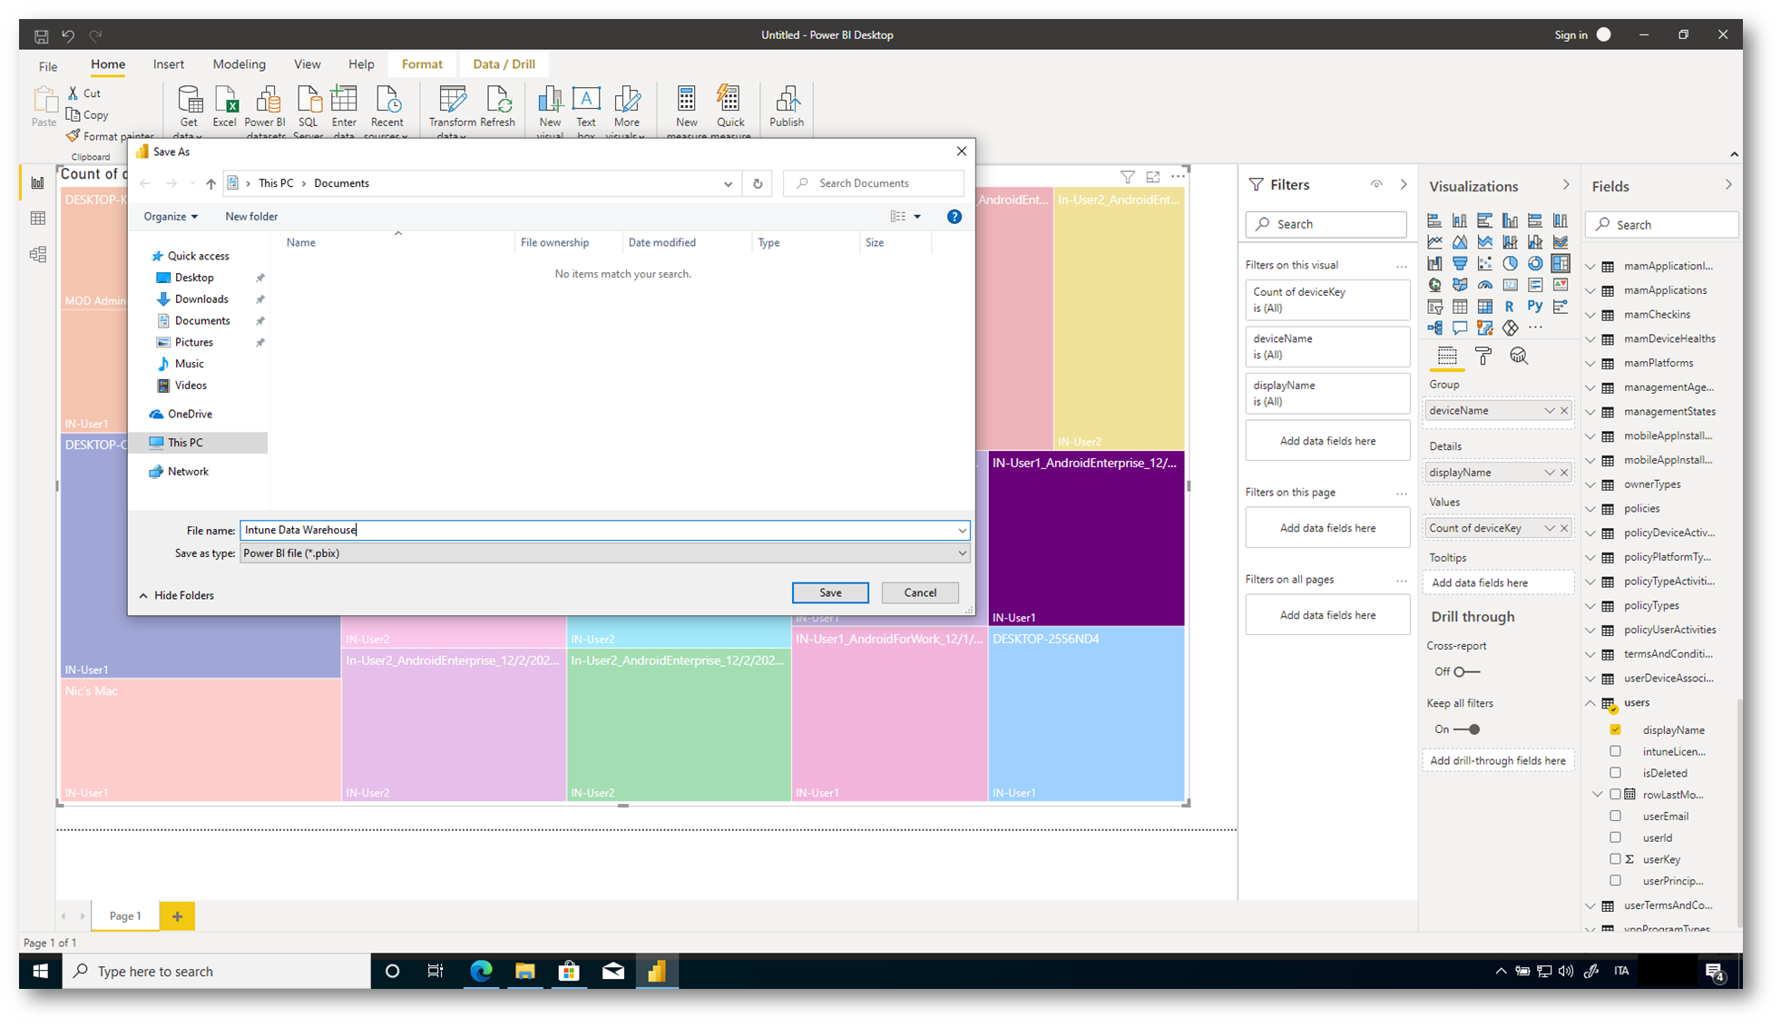
Task: Open the Data / Drill tab
Action: coord(504,64)
